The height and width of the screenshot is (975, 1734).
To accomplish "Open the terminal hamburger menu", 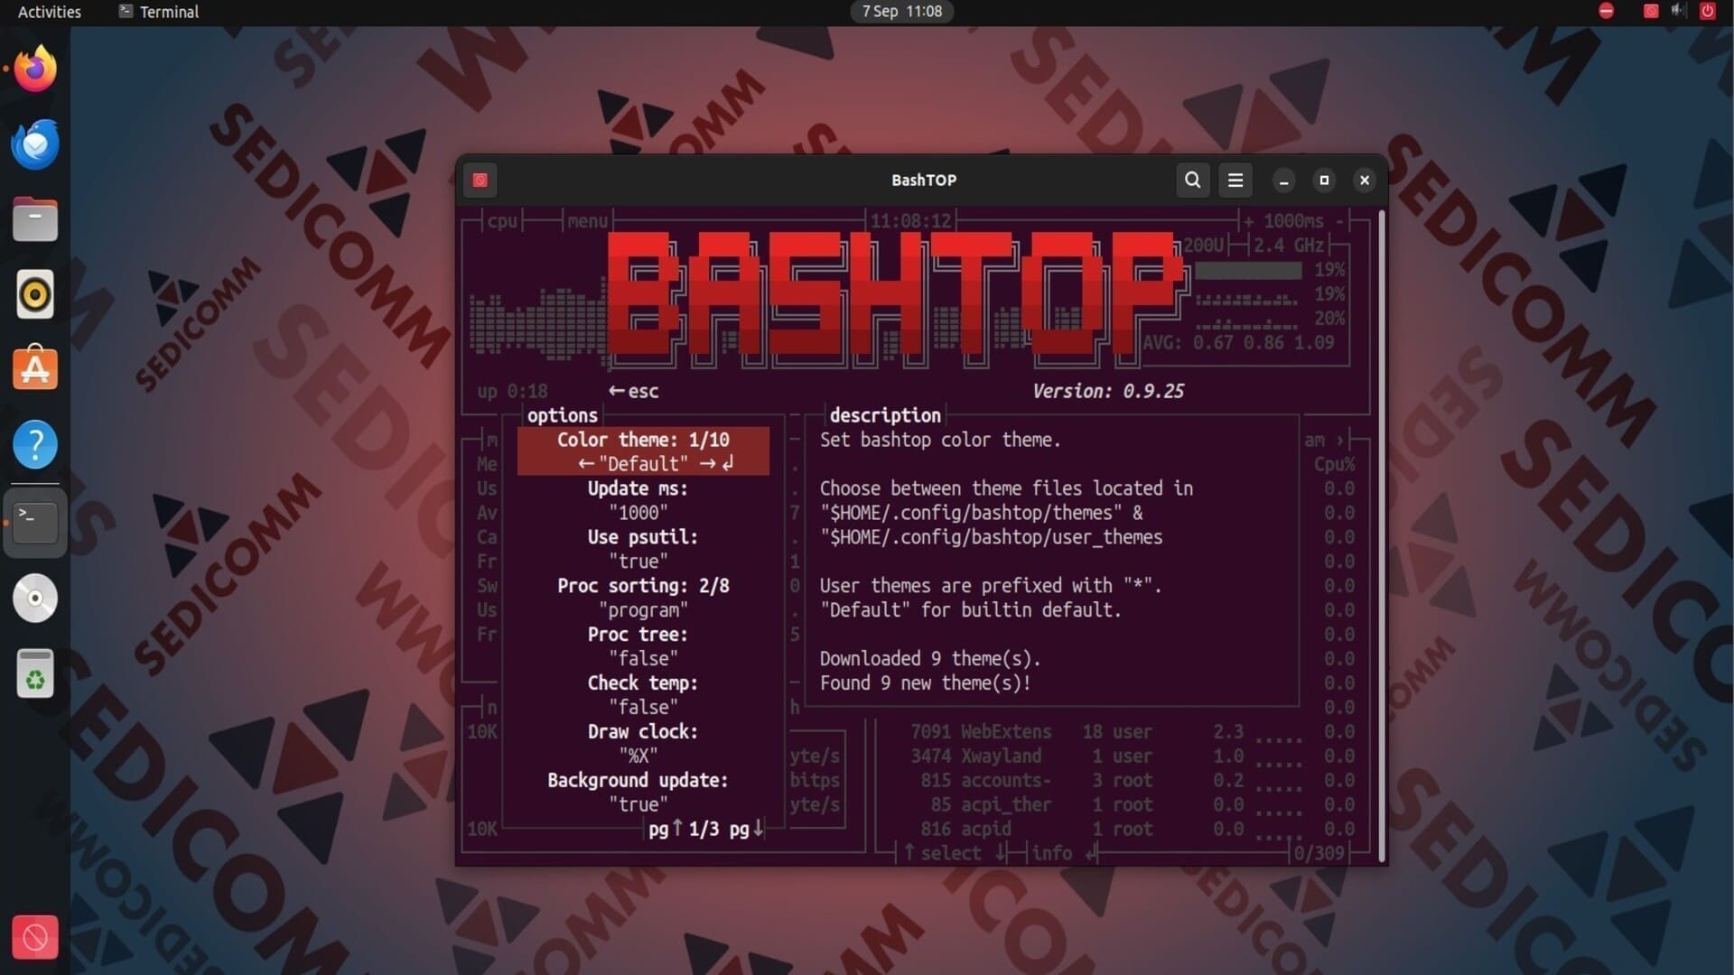I will click(x=1235, y=180).
